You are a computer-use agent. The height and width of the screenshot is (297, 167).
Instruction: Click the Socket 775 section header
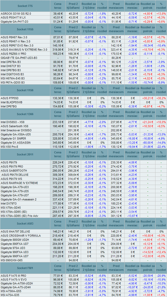click(25, 6)
